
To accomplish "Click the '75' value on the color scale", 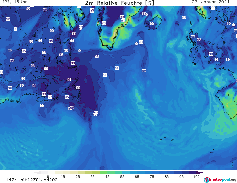I will click(x=152, y=177).
